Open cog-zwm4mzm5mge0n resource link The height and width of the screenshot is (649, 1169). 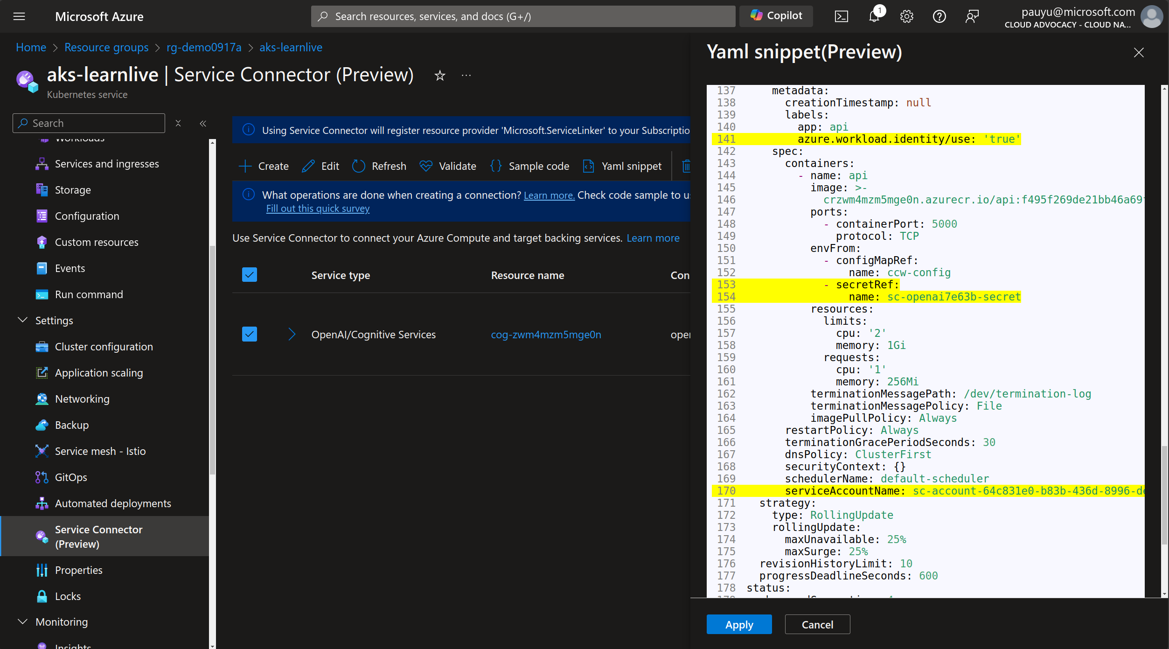[x=546, y=335]
